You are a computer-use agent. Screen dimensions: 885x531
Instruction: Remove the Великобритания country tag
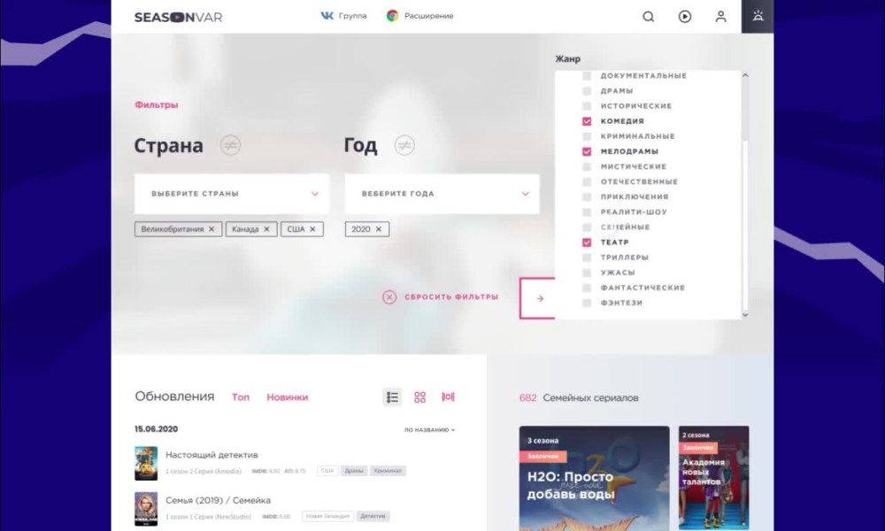point(212,229)
